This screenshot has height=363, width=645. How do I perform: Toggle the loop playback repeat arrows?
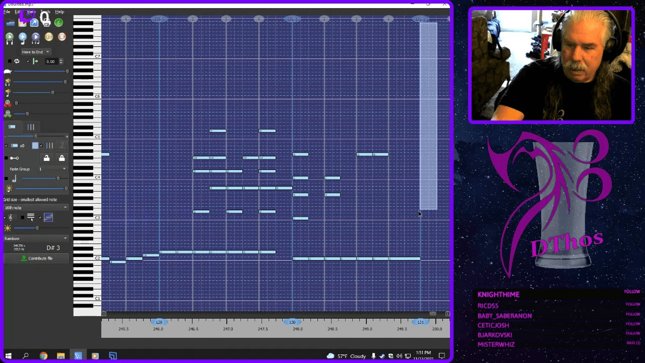tap(17, 61)
